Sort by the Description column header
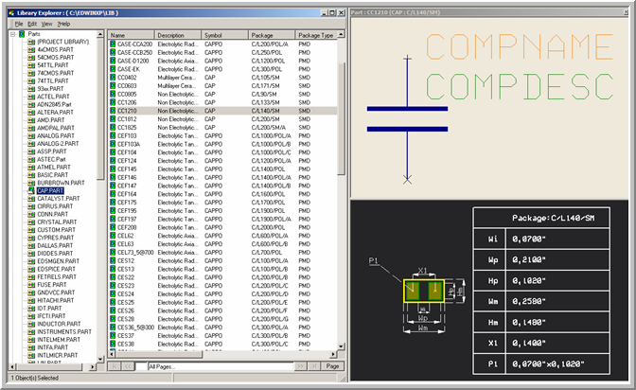This screenshot has width=636, height=390. [178, 35]
